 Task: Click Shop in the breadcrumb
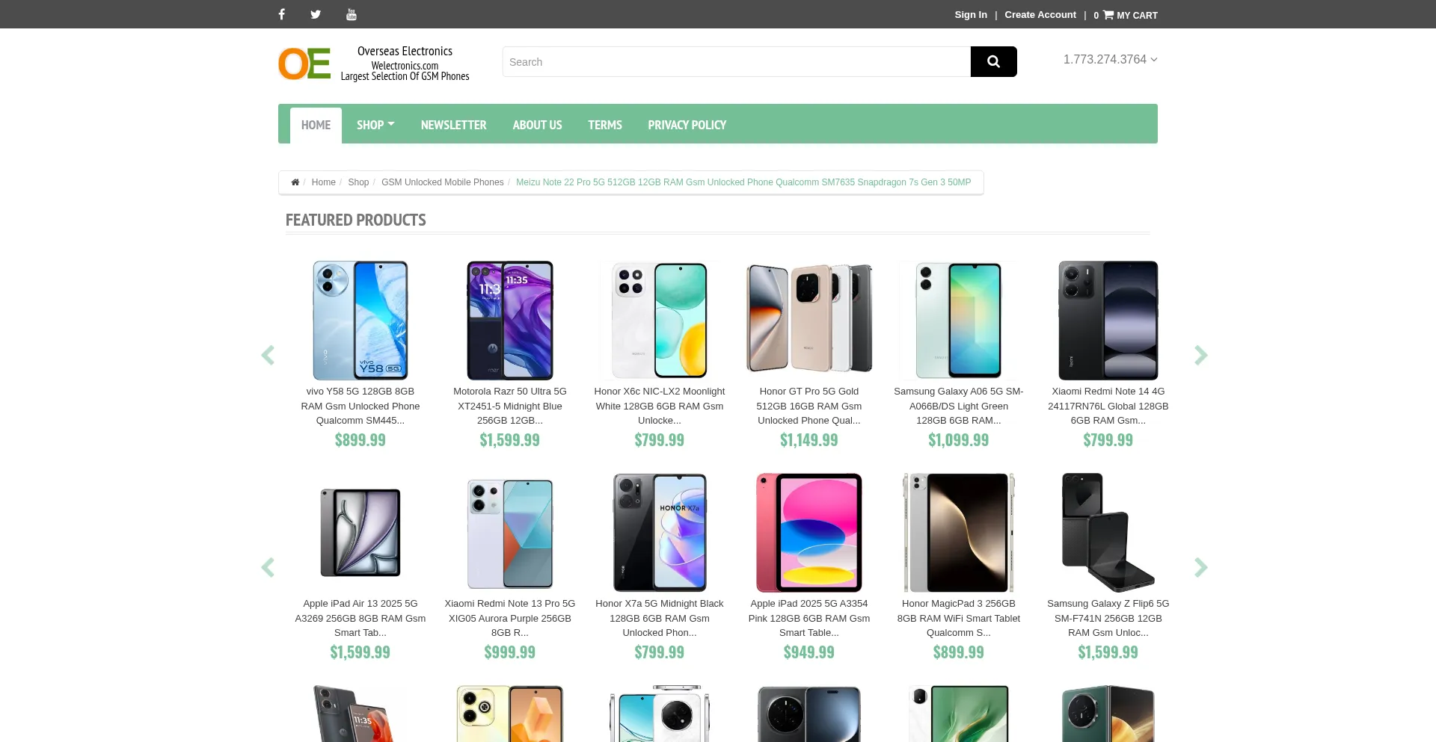(x=358, y=182)
